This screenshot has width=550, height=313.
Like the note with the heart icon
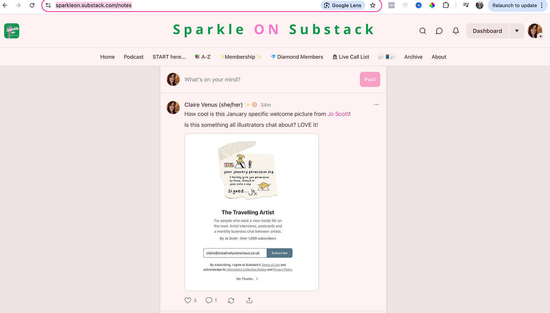[188, 301]
